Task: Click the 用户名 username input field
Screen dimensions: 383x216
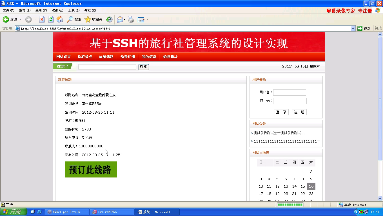Action: pos(290,93)
